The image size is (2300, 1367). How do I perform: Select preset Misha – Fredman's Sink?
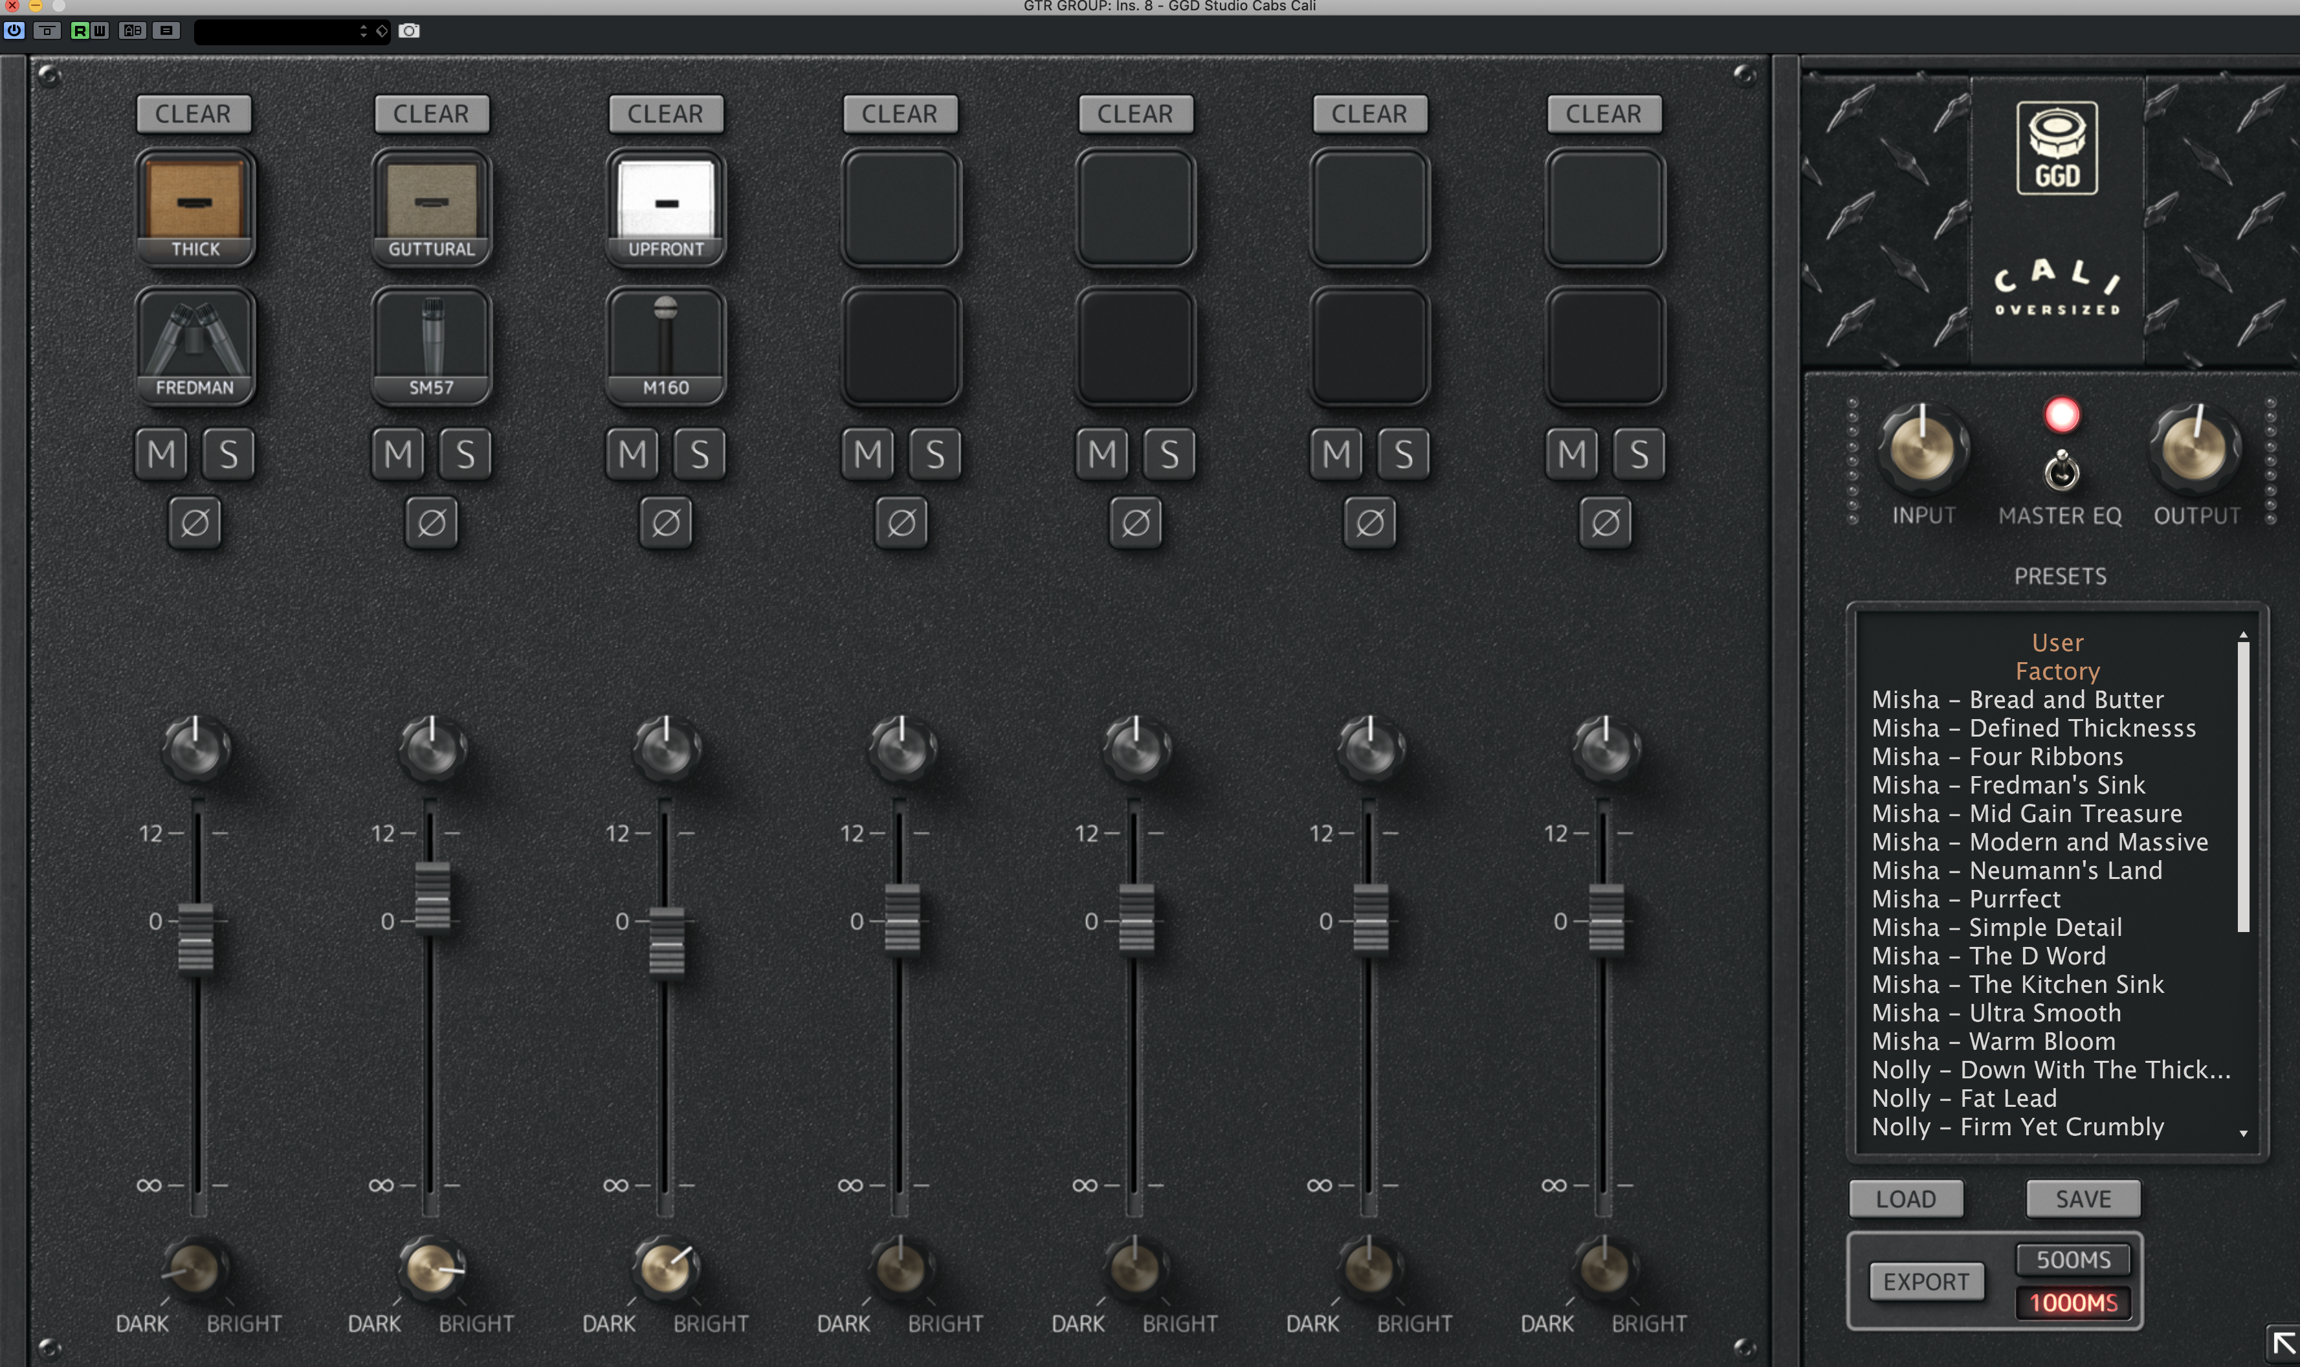click(x=2008, y=785)
